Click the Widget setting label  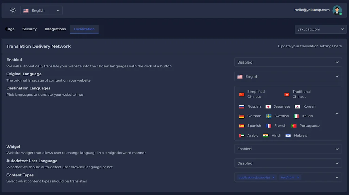[13, 147]
